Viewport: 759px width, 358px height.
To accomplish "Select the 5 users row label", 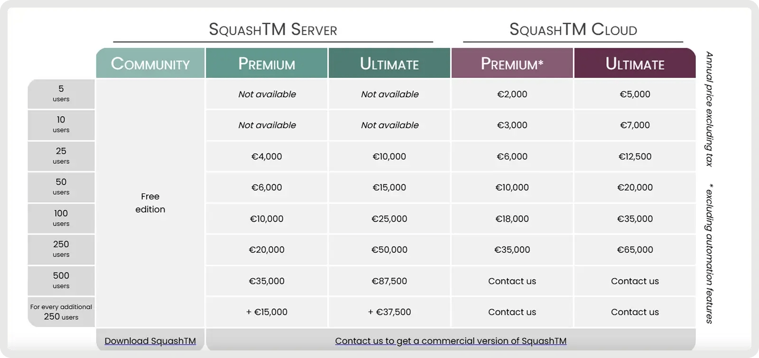I will 61,93.
